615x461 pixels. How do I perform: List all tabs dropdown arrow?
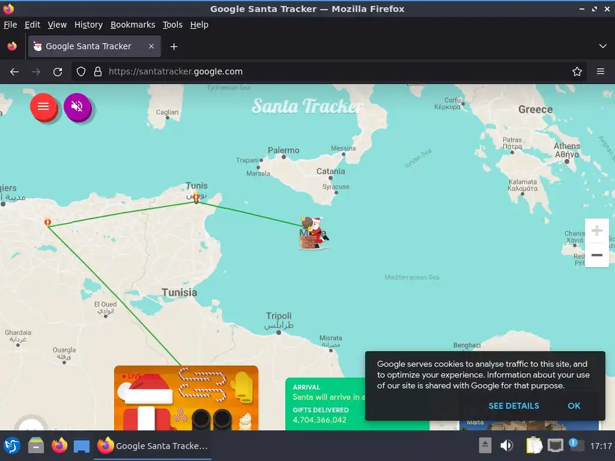click(602, 46)
